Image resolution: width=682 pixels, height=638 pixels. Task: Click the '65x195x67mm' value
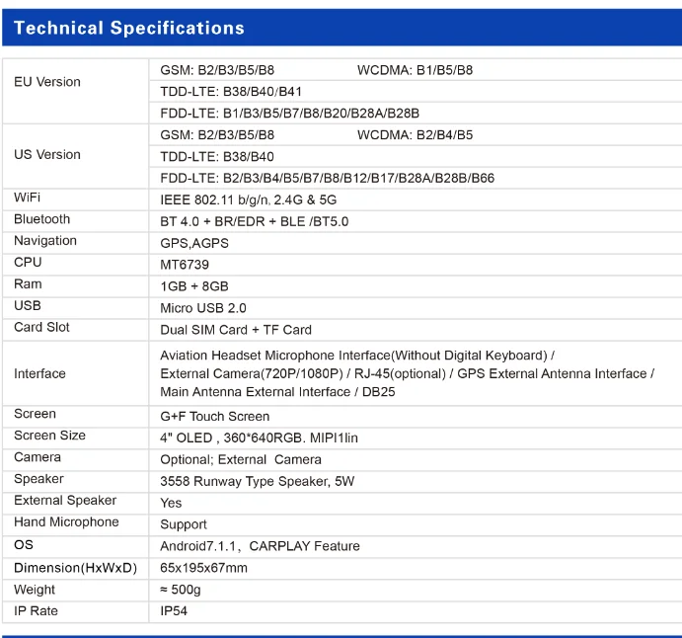(x=203, y=568)
